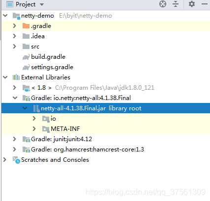This screenshot has width=210, height=201.
Task: Select the io package label
Action: [x=53, y=119]
